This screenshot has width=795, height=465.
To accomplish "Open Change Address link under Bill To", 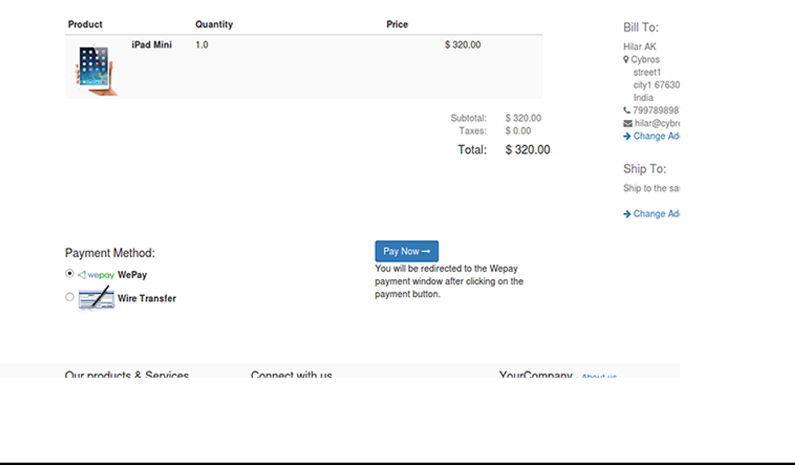I will click(x=656, y=136).
